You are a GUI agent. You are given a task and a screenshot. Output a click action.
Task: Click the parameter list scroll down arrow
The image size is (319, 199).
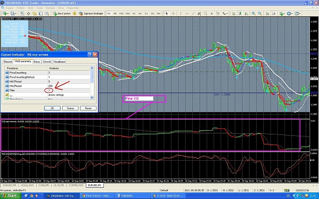tap(92, 97)
